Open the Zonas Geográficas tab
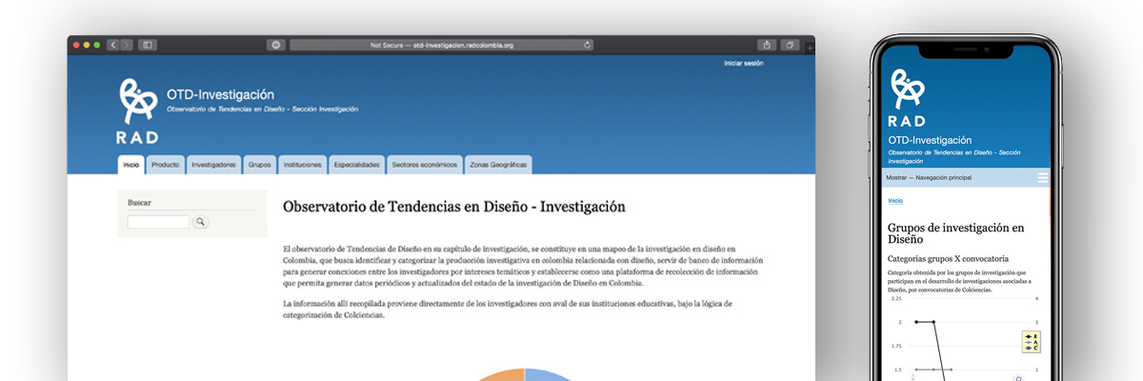Screen dimensions: 1143x381 click(498, 165)
